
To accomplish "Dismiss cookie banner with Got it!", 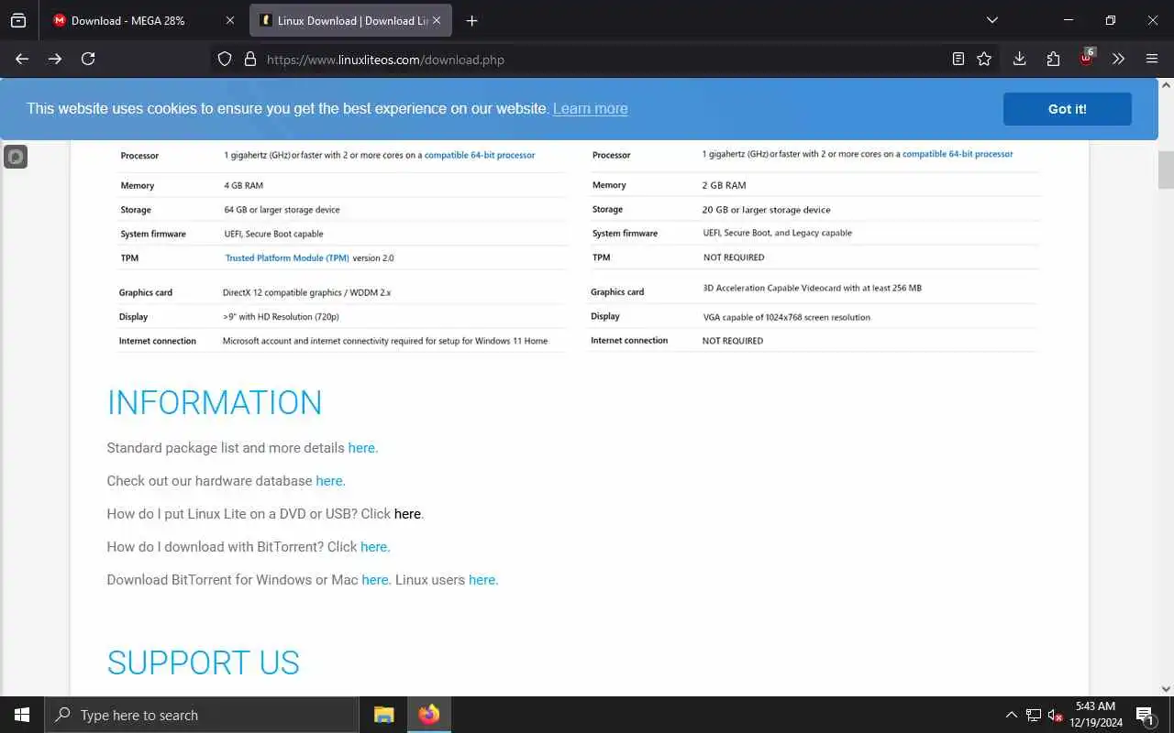I will [x=1067, y=109].
